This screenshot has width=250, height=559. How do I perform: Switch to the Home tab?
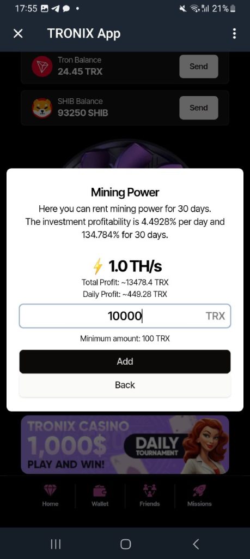[x=50, y=496]
